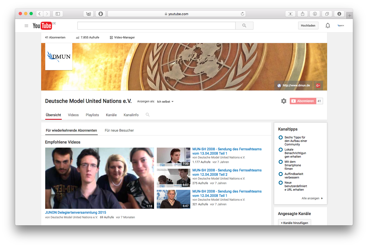This screenshot has height=247, width=368.
Task: Click the shield extension icon
Action: coord(101,14)
